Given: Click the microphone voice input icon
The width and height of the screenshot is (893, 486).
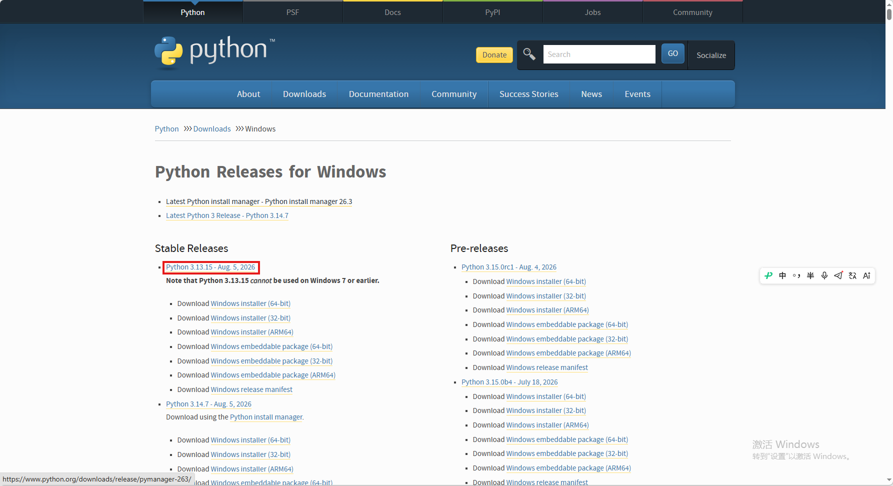Looking at the screenshot, I should 824,275.
